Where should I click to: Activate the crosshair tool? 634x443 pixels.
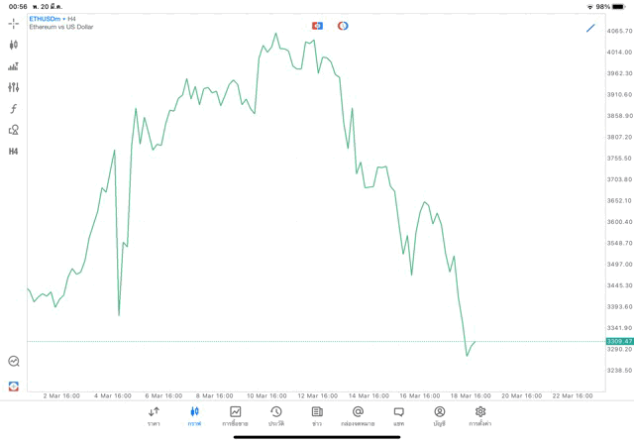click(14, 23)
